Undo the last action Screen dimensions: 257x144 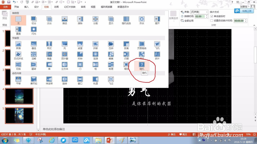coord(14,2)
